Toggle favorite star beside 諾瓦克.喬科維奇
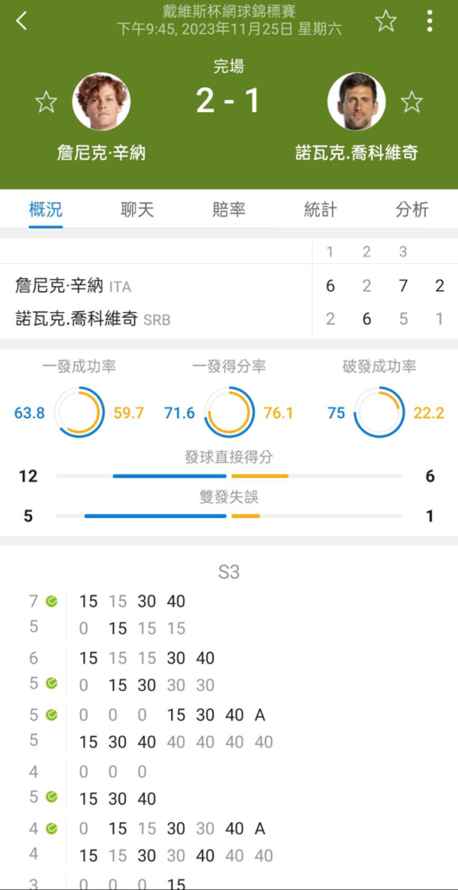This screenshot has height=890, width=458. coord(411,103)
